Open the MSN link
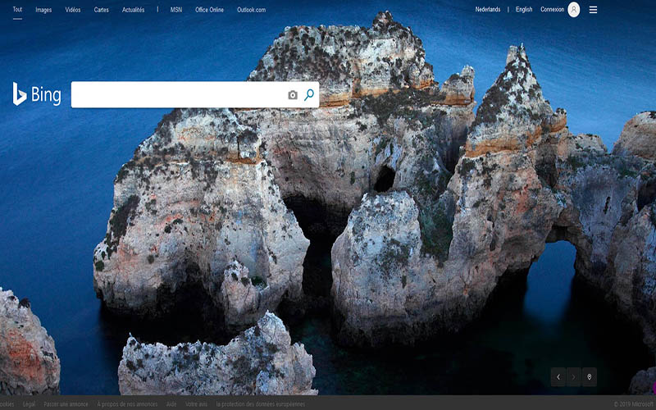Screen dimensions: 656x410 (176, 10)
